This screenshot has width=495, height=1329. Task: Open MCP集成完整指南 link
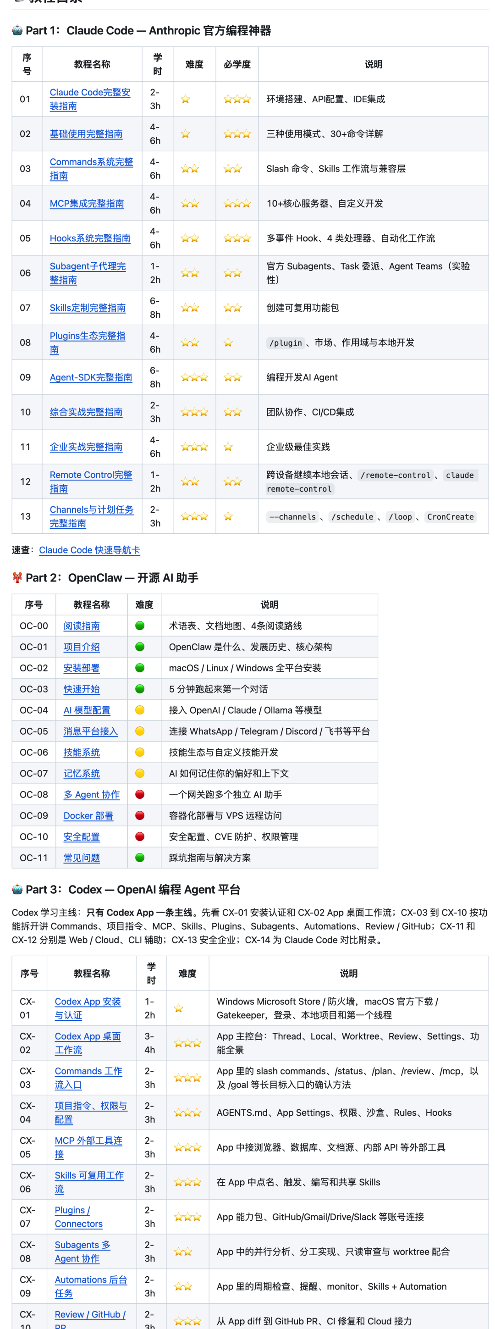pos(87,204)
